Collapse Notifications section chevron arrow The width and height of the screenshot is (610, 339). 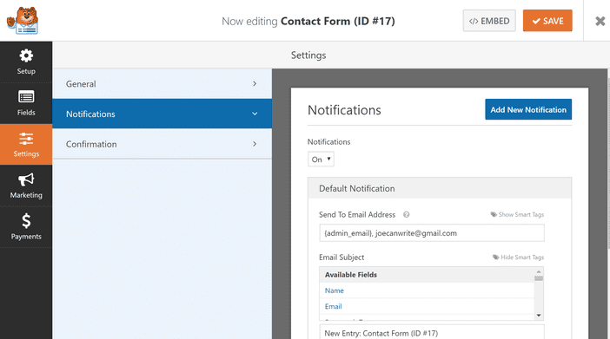[x=255, y=114]
